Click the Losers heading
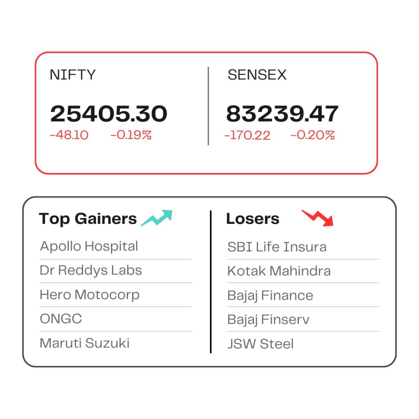The width and height of the screenshot is (419, 419). pos(253,219)
